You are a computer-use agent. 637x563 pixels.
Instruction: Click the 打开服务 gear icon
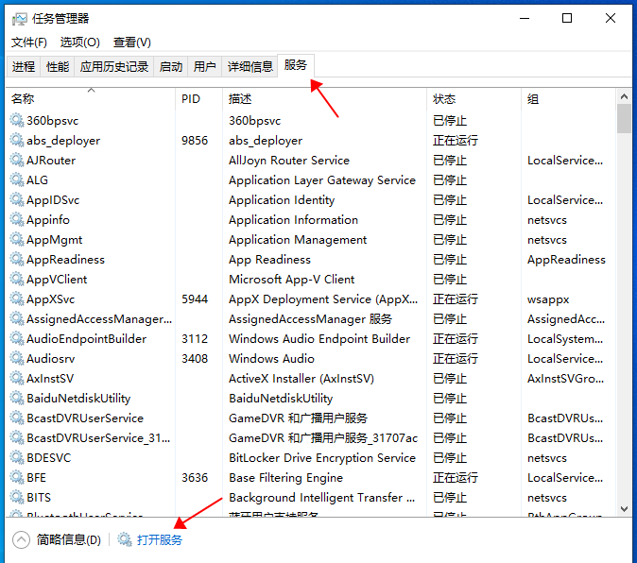[125, 539]
